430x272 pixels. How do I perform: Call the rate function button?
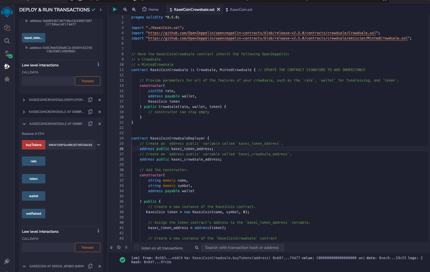(34, 161)
